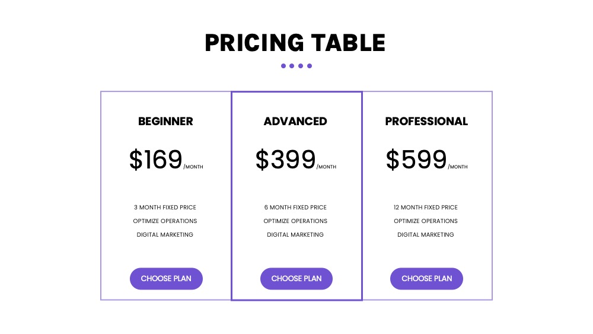Click Choose Plan under Advanced
This screenshot has width=593, height=334.
(x=296, y=279)
